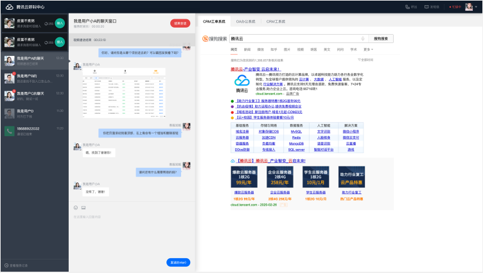Viewport: 483px width, 273px height.
Task: Switch to the CRM工单系统 tab
Action: 214,22
